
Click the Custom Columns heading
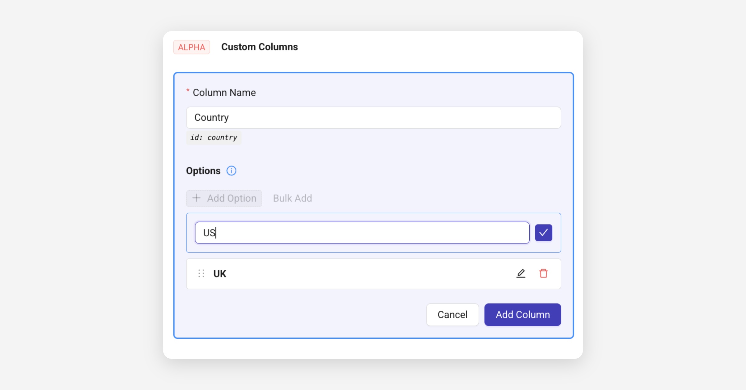(259, 47)
